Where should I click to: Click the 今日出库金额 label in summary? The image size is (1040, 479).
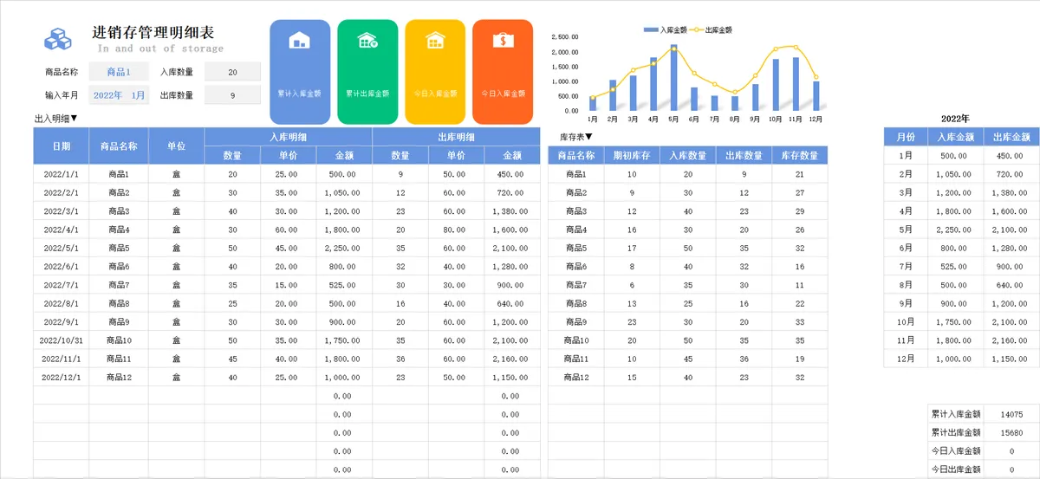tap(956, 469)
